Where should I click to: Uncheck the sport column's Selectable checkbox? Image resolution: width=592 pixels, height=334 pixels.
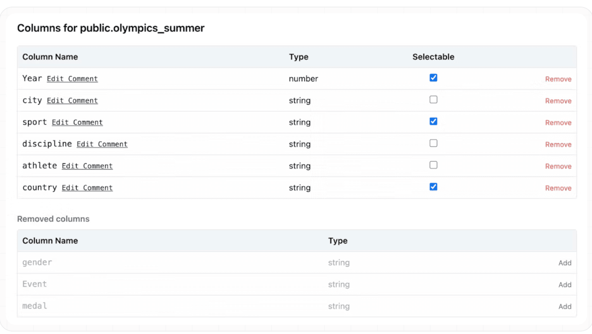click(433, 121)
